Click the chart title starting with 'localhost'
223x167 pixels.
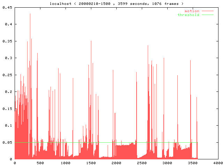(111, 3)
